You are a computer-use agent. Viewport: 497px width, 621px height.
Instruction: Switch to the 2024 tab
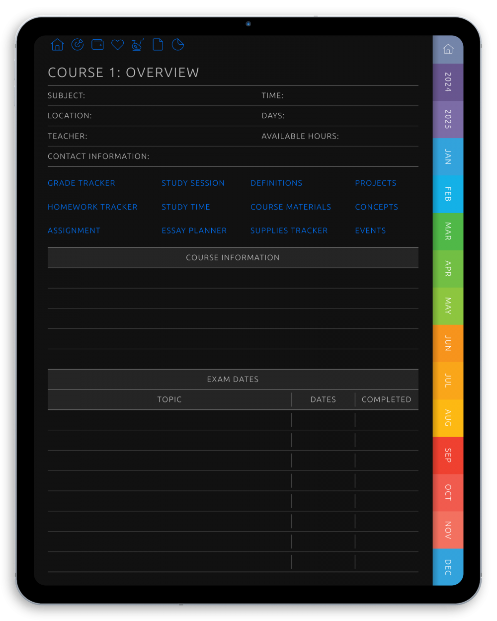448,82
